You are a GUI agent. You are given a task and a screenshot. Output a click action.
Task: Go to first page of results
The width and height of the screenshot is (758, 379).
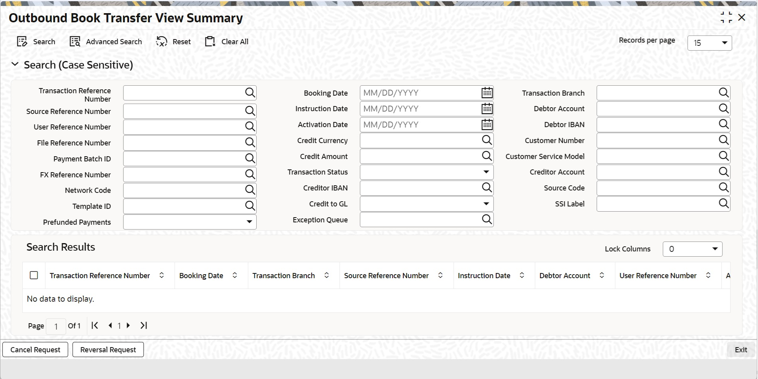tap(94, 326)
